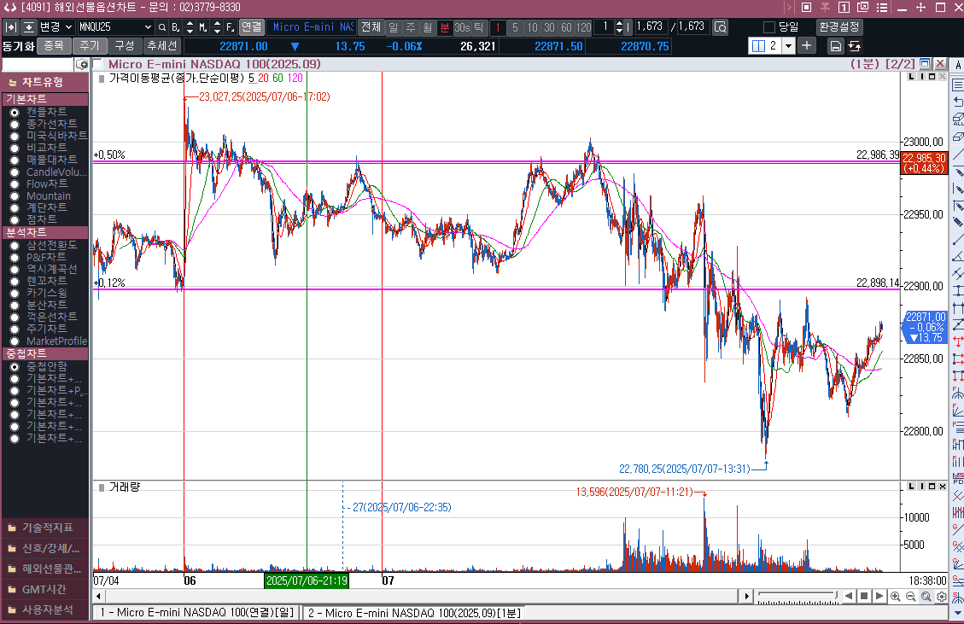Select the 60 minute interval button

pyautogui.click(x=566, y=27)
